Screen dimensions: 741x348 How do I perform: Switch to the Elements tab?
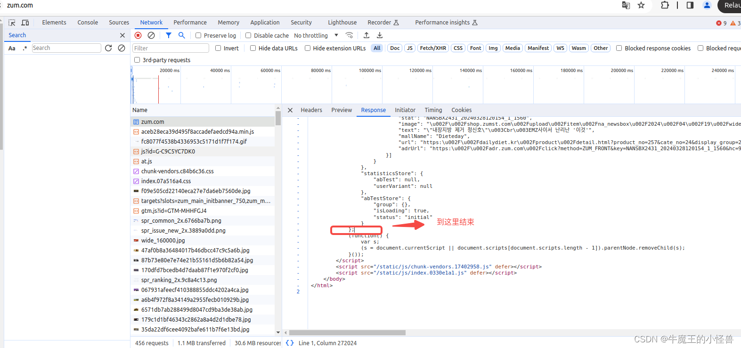point(54,23)
